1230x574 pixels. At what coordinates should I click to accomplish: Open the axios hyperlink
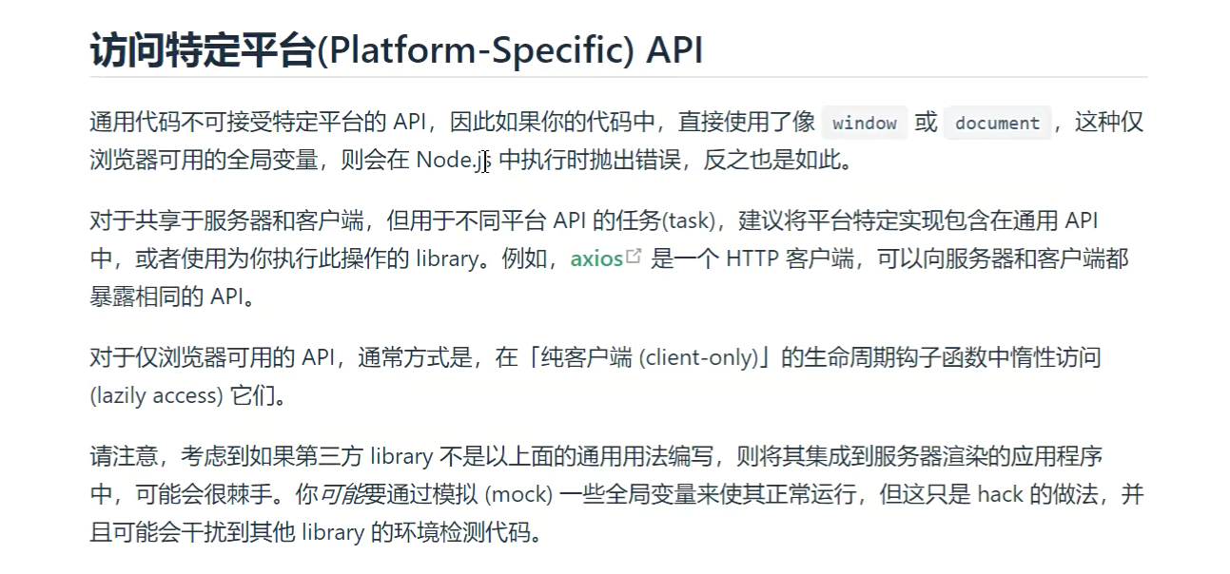(596, 258)
